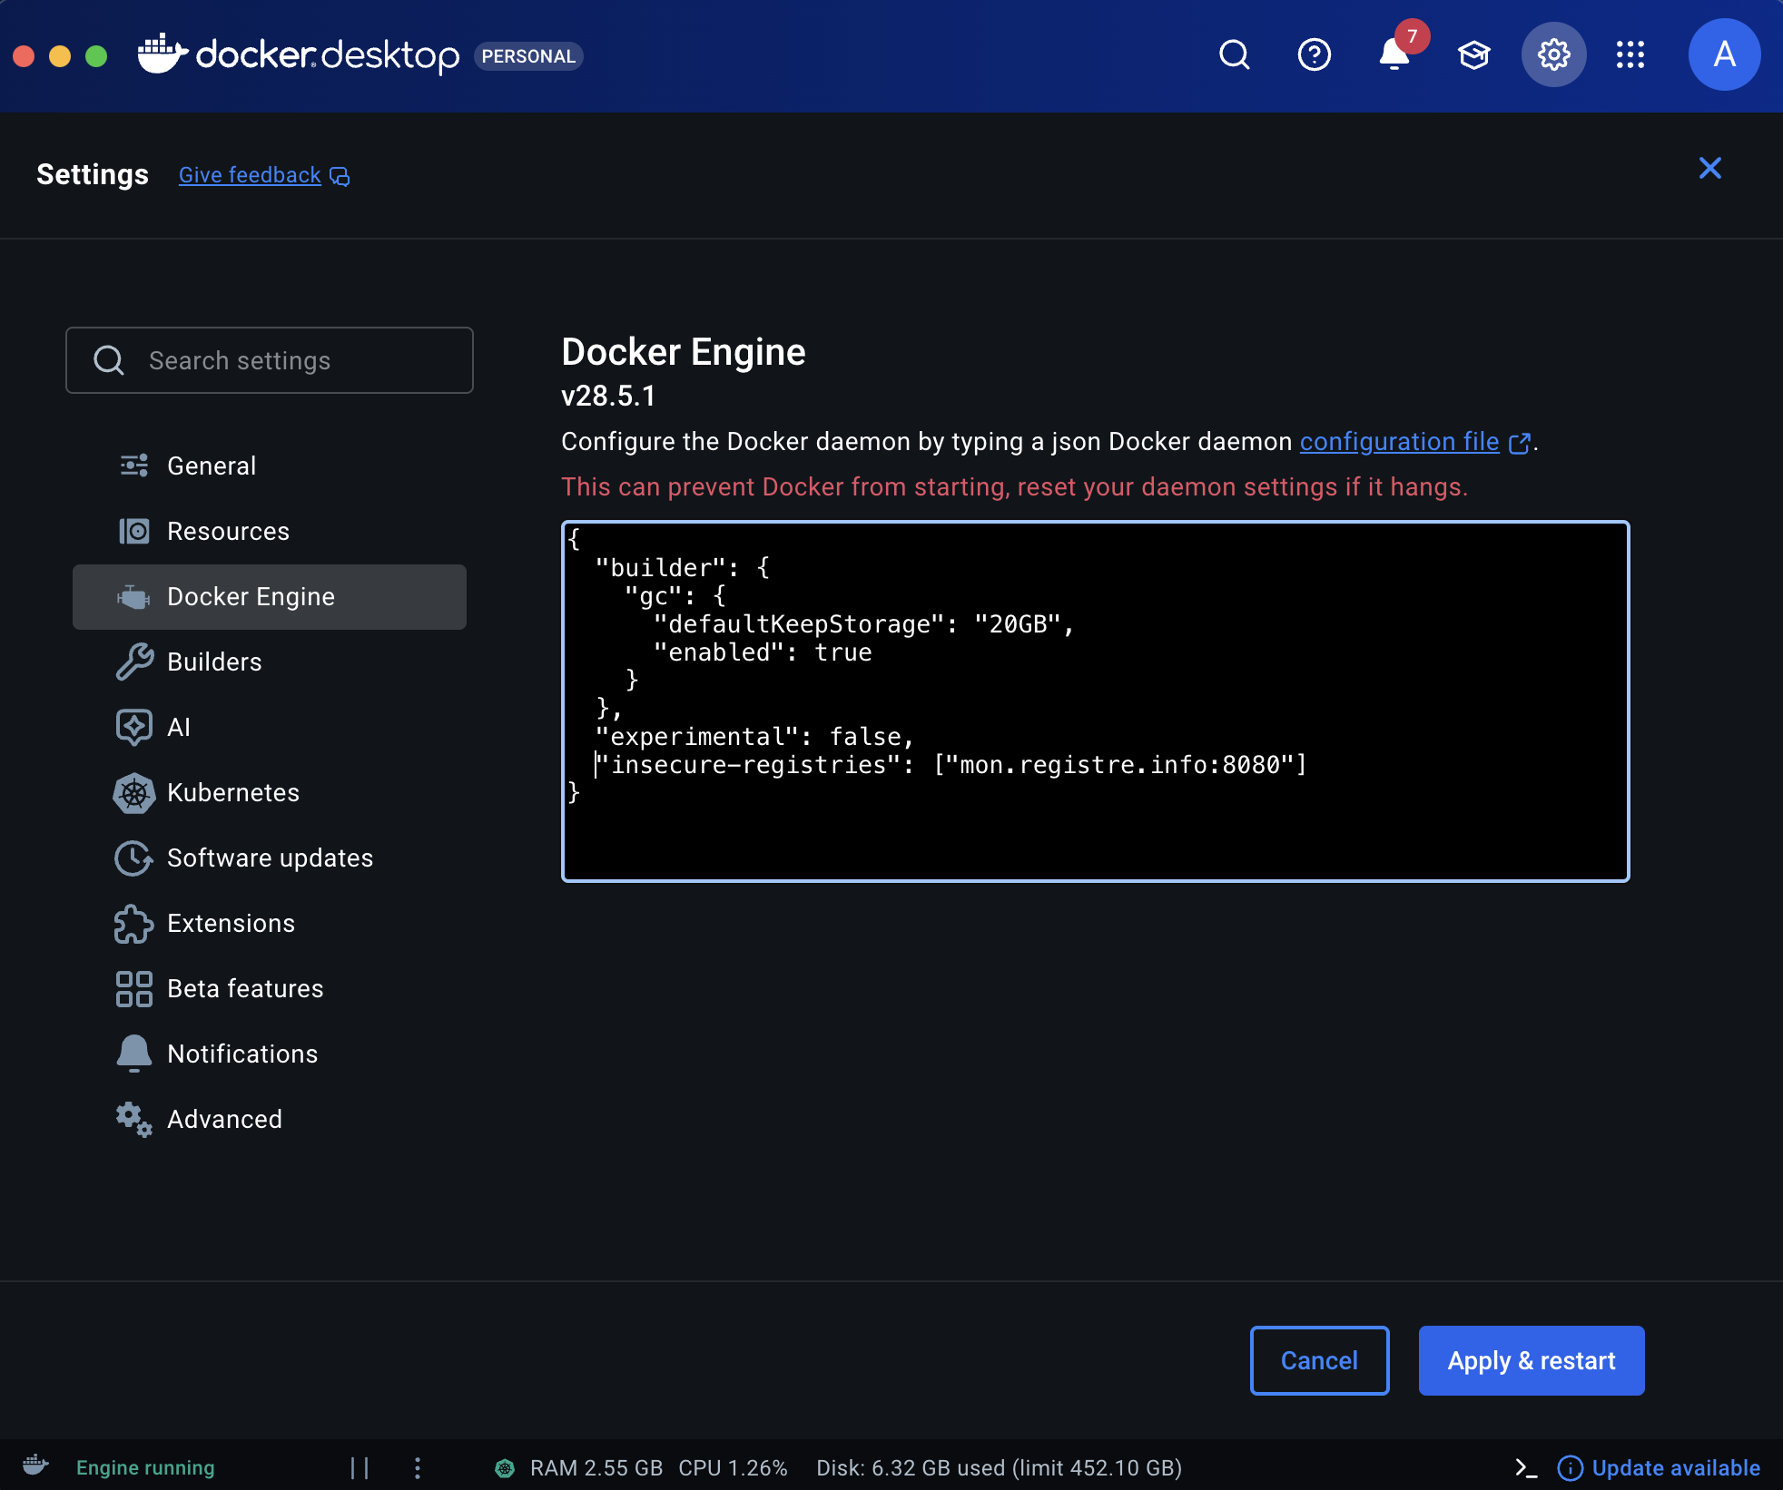The width and height of the screenshot is (1783, 1490).
Task: Open the search magnifier in header
Action: [1234, 55]
